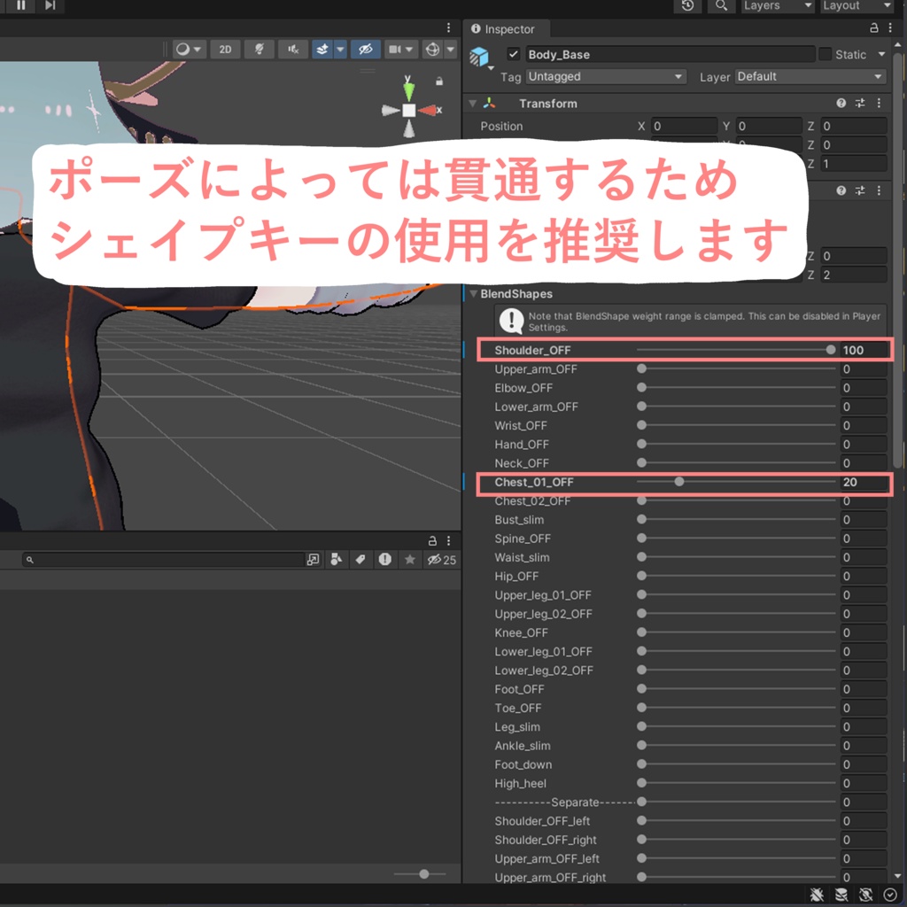Click the Step frame button
Image resolution: width=907 pixels, height=907 pixels.
(50, 5)
